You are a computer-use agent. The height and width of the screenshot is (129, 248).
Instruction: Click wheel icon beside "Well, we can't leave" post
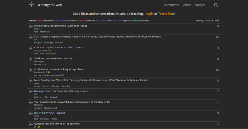click(31, 59)
